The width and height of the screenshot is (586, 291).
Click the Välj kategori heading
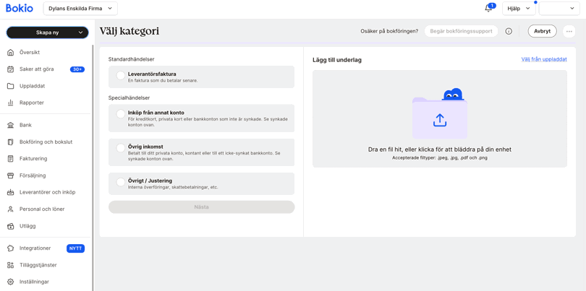[x=129, y=31]
